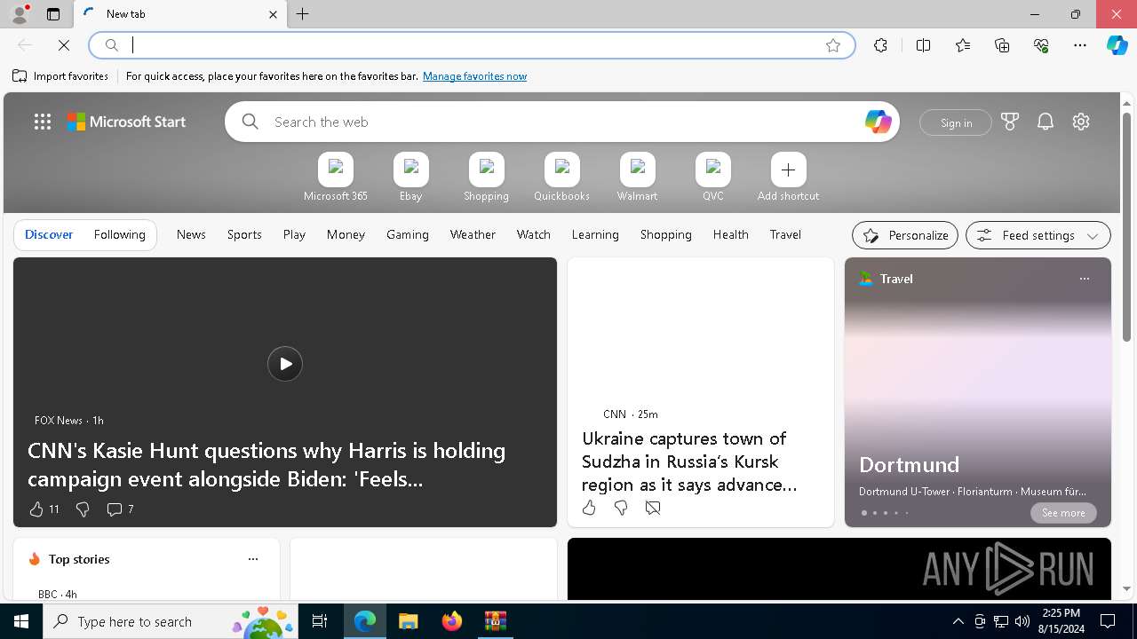Viewport: 1137px width, 639px height.
Task: Stop loading the page
Action: pyautogui.click(x=64, y=45)
